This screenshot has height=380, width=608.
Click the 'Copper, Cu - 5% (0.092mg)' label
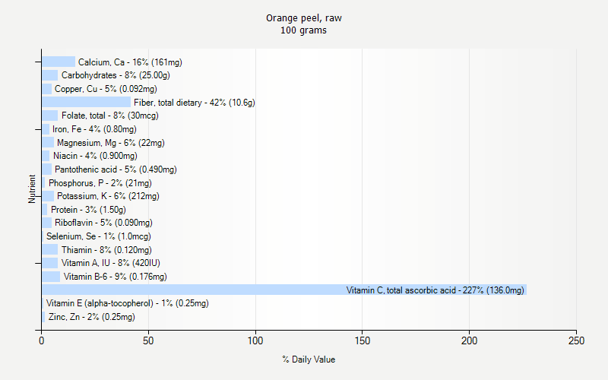pyautogui.click(x=106, y=89)
